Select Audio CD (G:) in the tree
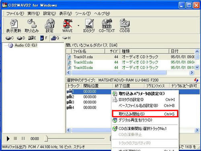 tap(26, 46)
